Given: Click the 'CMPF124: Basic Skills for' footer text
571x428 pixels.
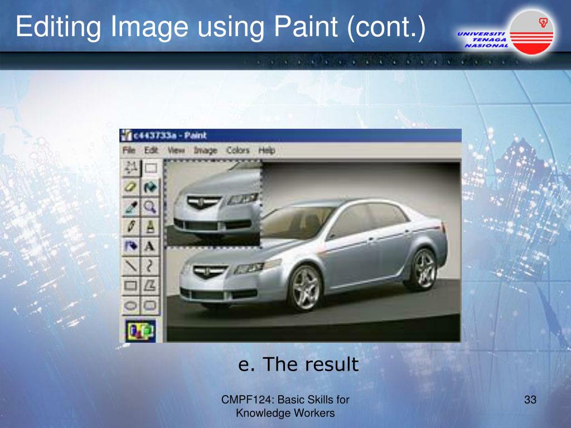Looking at the screenshot, I should click(x=285, y=400).
